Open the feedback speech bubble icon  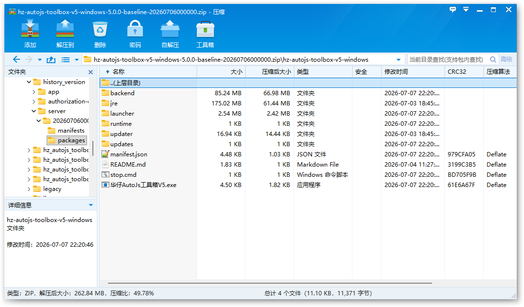pos(453,10)
